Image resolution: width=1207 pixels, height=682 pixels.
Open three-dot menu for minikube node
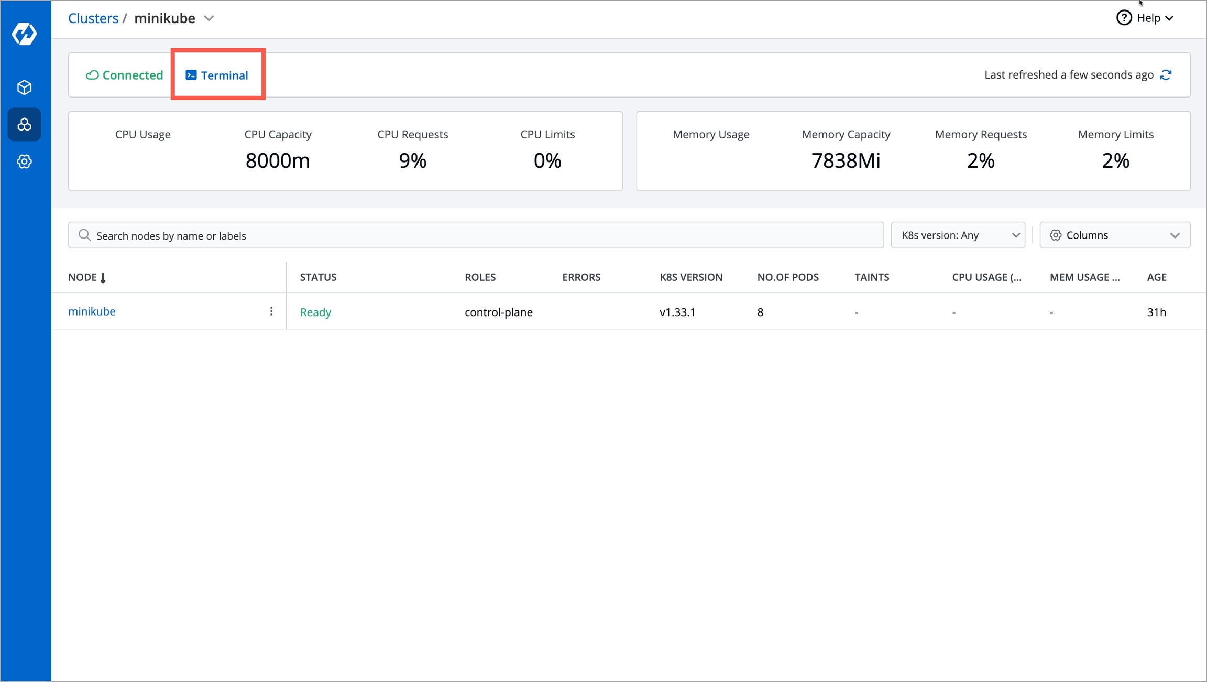pyautogui.click(x=271, y=311)
